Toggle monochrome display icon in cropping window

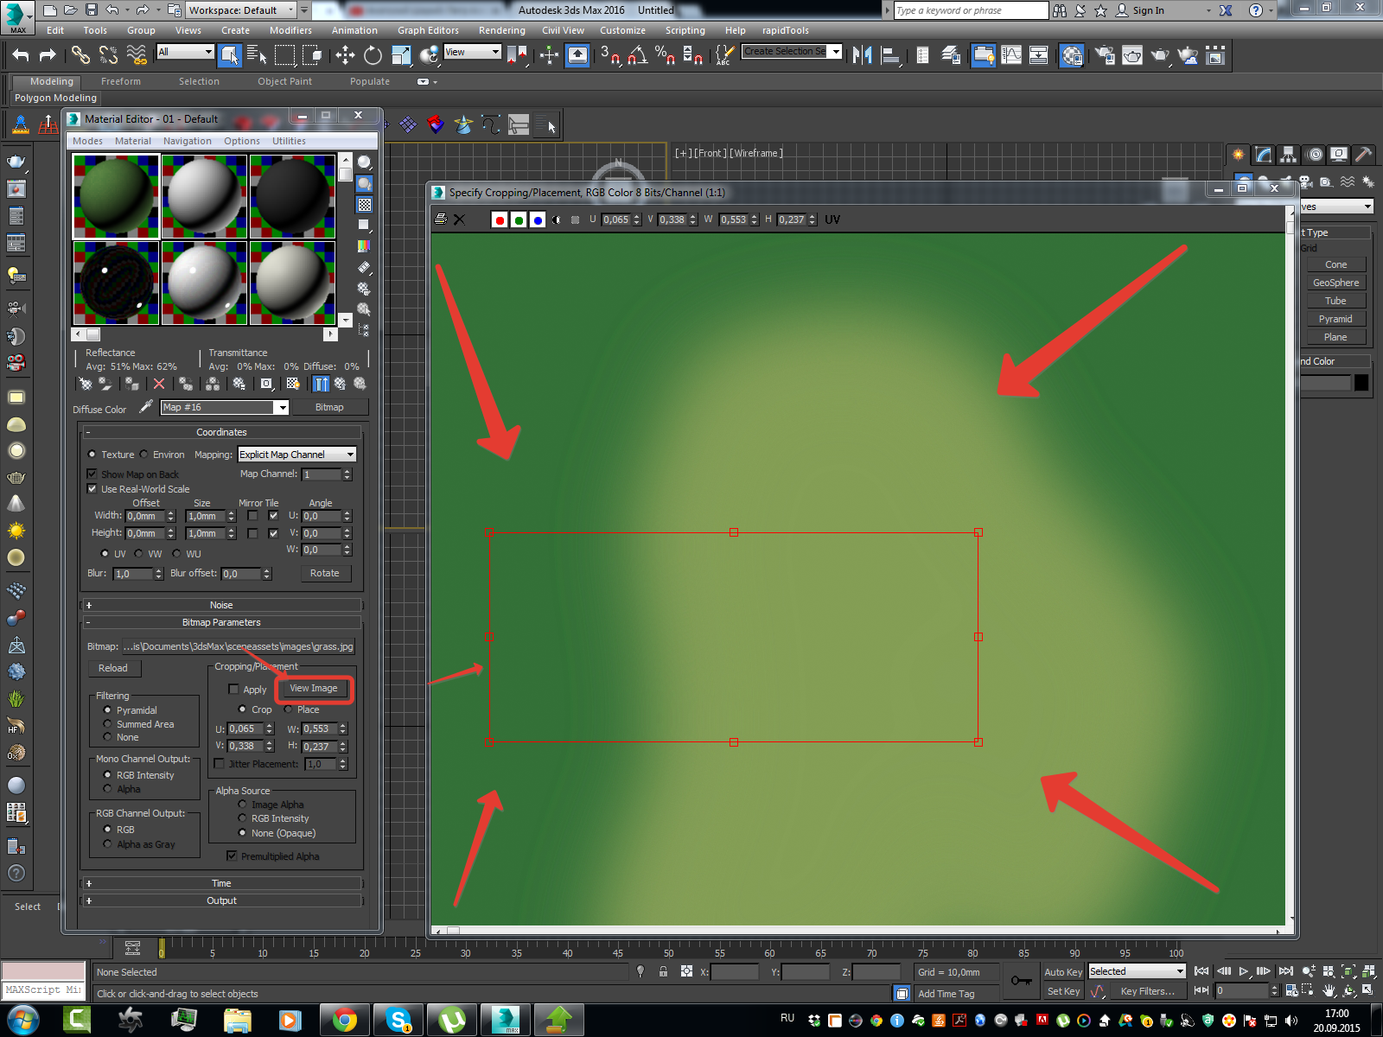coord(576,219)
